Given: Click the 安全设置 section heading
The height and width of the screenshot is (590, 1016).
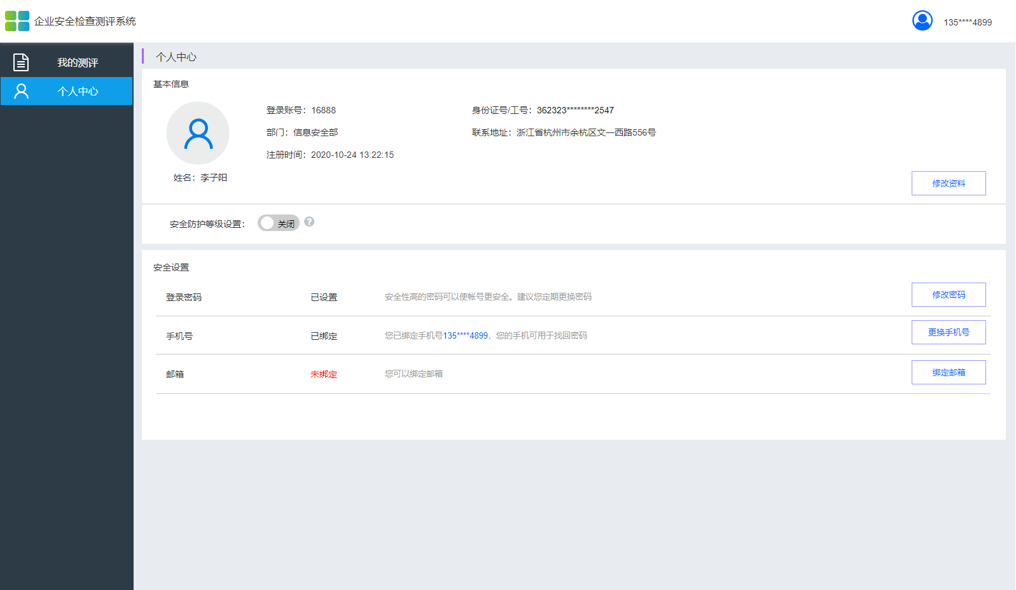Looking at the screenshot, I should (171, 267).
